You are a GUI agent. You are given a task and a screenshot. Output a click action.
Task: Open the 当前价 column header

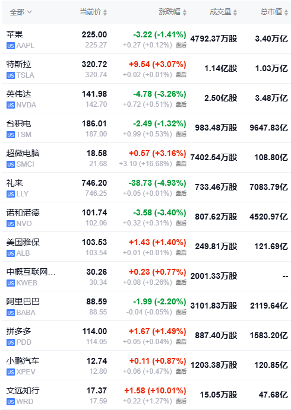[x=90, y=12]
